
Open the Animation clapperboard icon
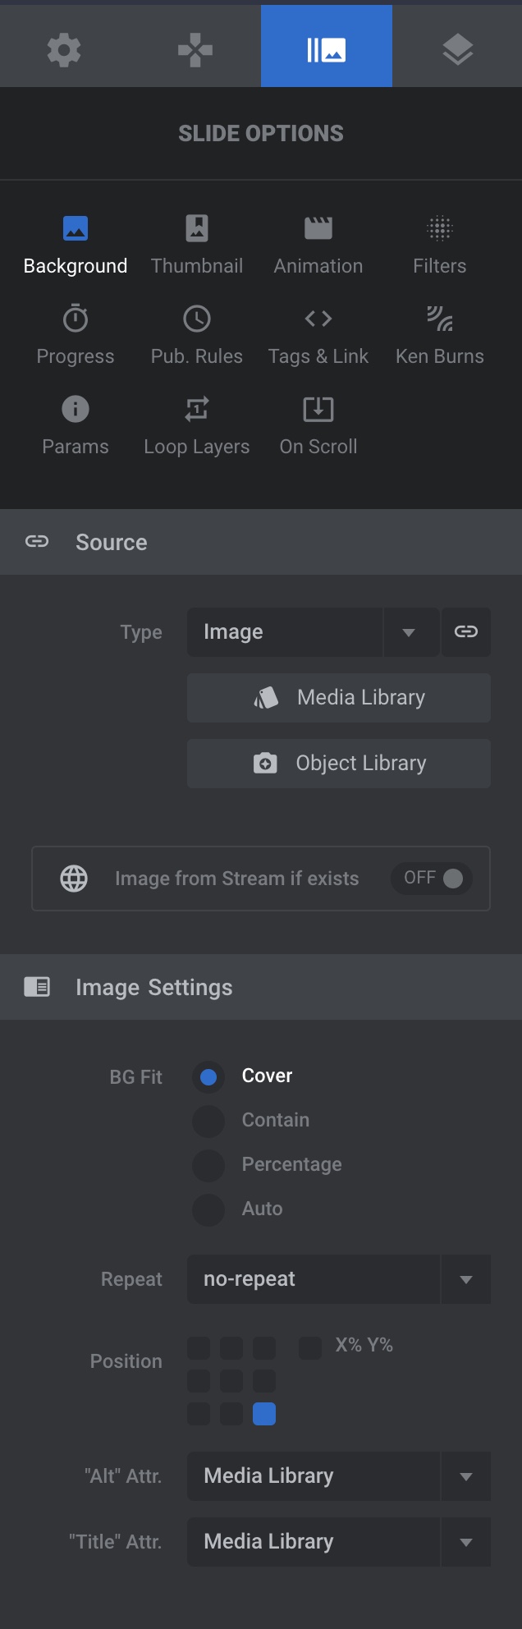pos(318,228)
